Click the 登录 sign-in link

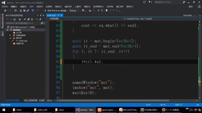pyautogui.click(x=191, y=7)
